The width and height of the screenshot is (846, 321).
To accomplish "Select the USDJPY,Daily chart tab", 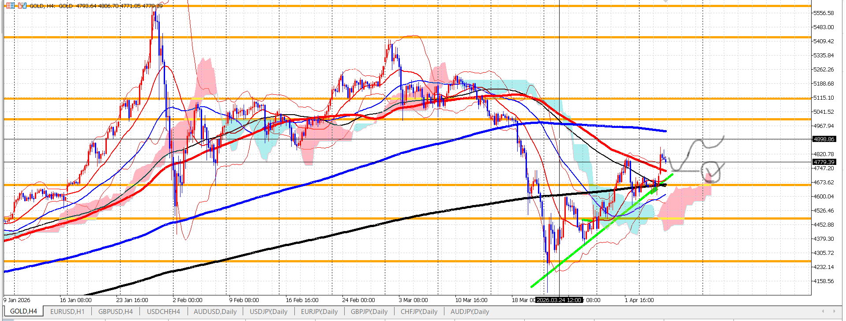I will (x=268, y=311).
